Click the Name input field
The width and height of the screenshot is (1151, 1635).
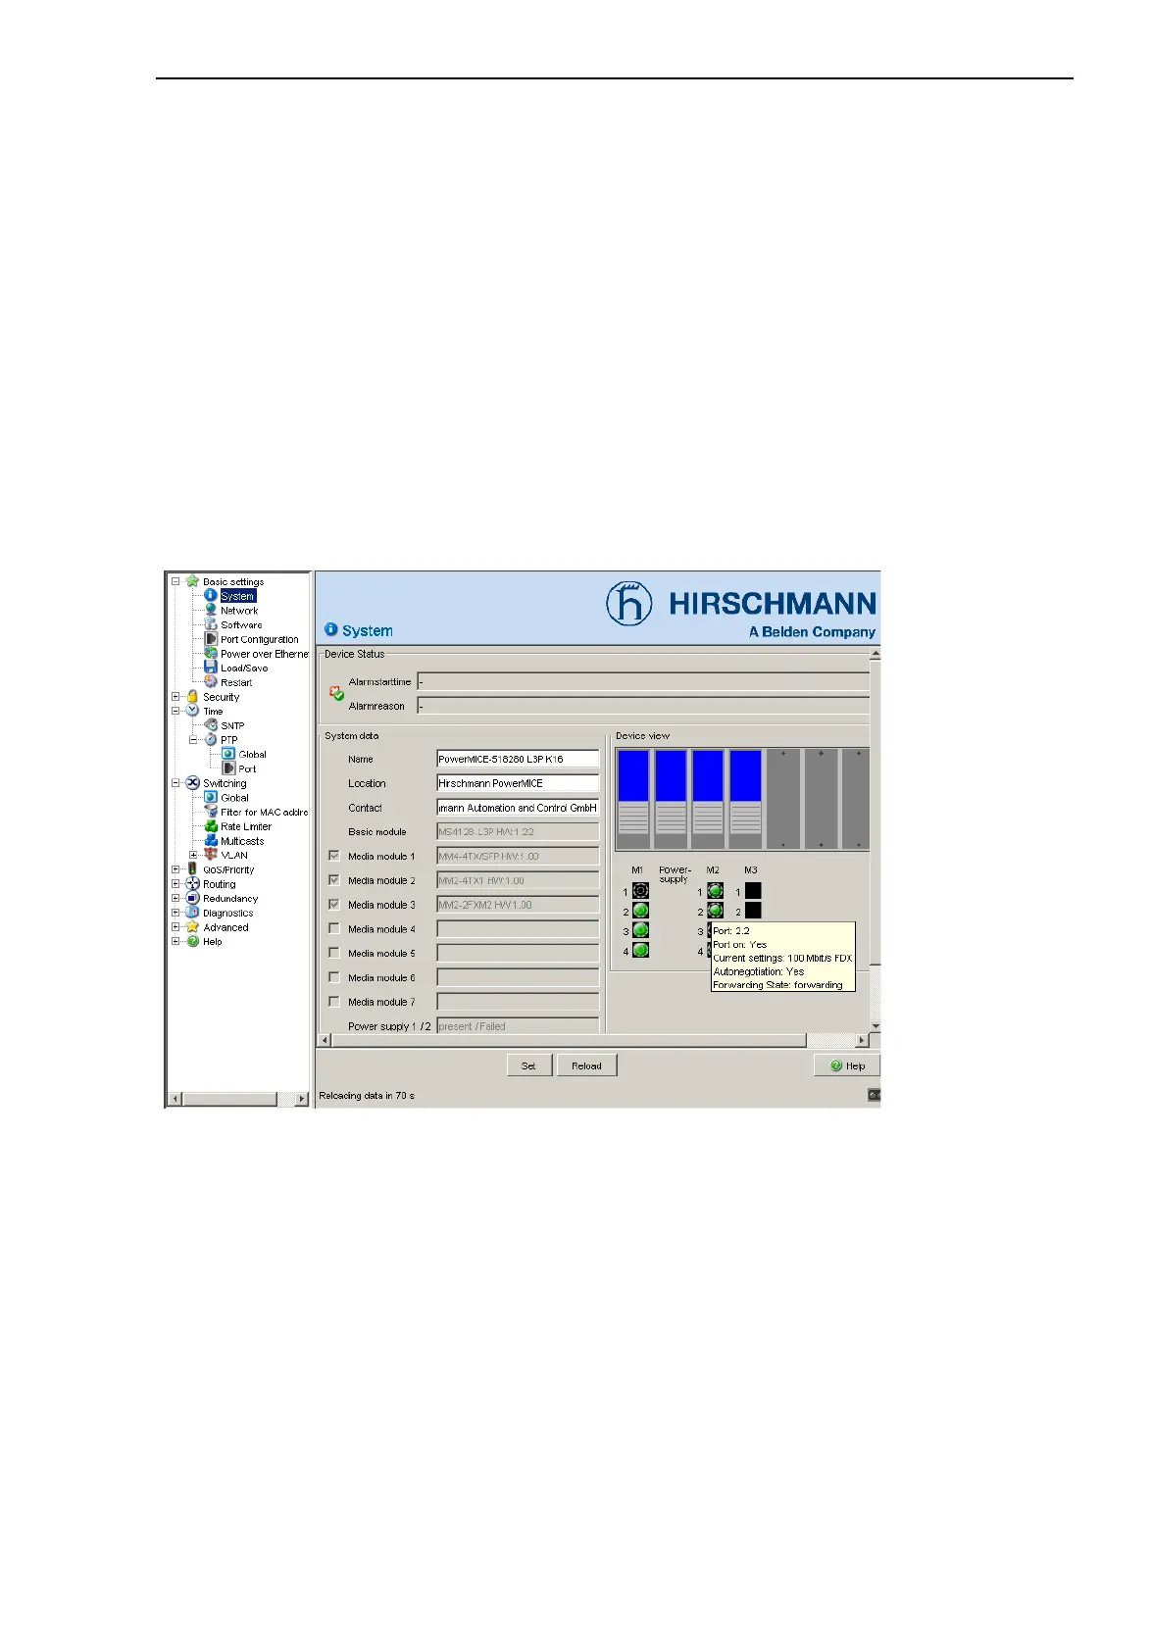518,759
